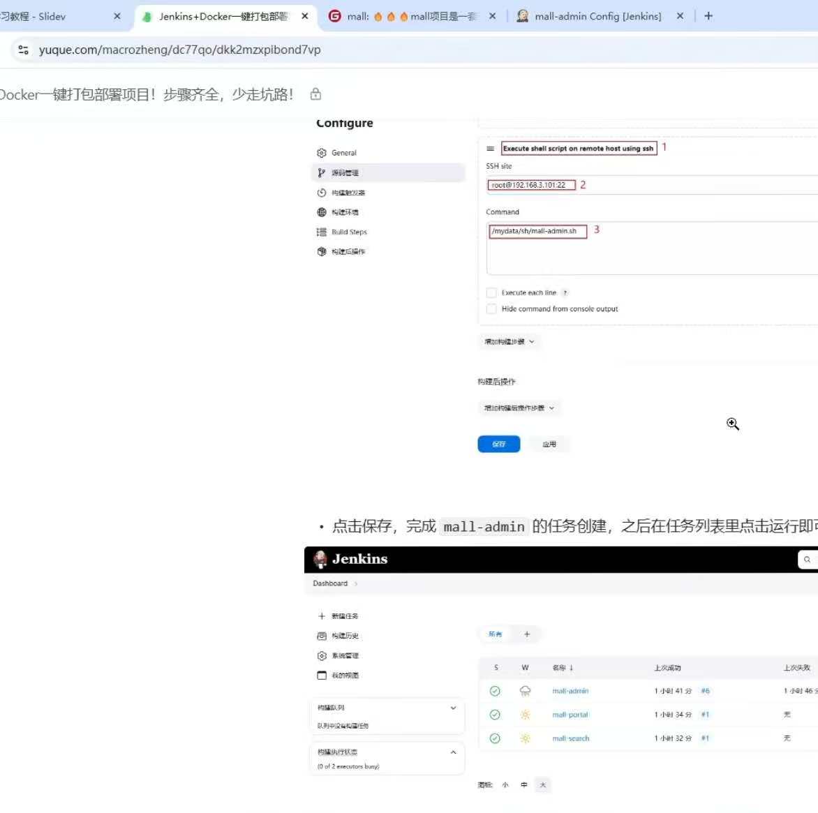The image size is (818, 813).
Task: Click the 构建后操作 cube icon
Action: 321,251
